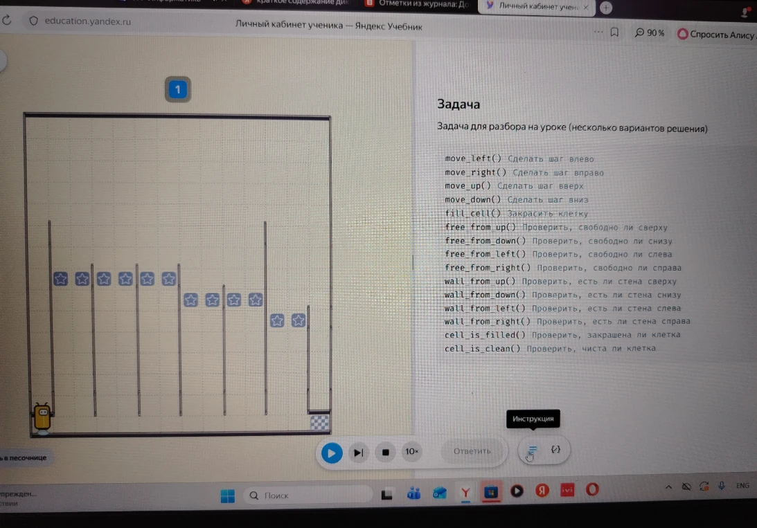
Task: Click the 'Задача для разбора на уроке' description
Action: point(572,127)
